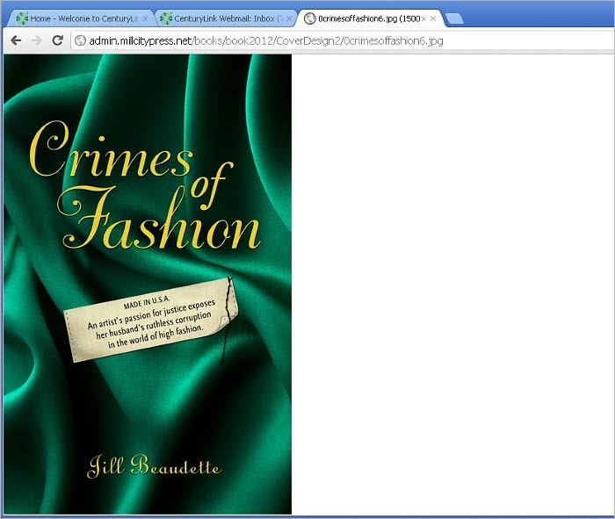Click the "Crimes" title word on cover
615x519 pixels.
click(111, 149)
